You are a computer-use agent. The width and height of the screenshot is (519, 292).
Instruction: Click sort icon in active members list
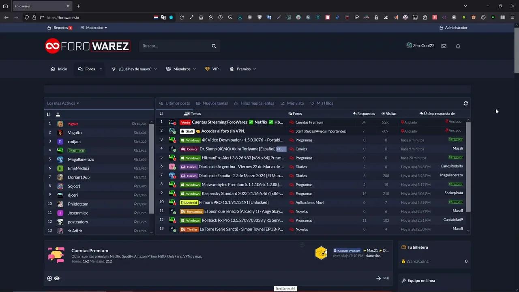49,114
